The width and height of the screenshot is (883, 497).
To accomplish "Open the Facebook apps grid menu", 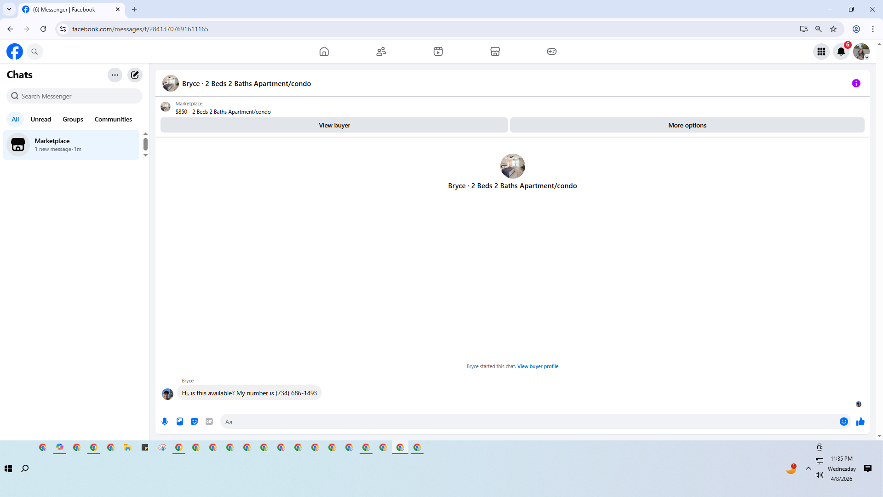I will (821, 52).
